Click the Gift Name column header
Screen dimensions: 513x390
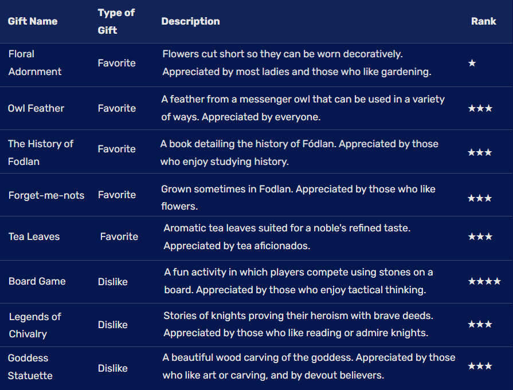click(x=33, y=21)
